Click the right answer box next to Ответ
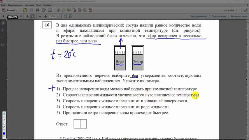Viewport: 249px width, 140px height. click(84, 124)
